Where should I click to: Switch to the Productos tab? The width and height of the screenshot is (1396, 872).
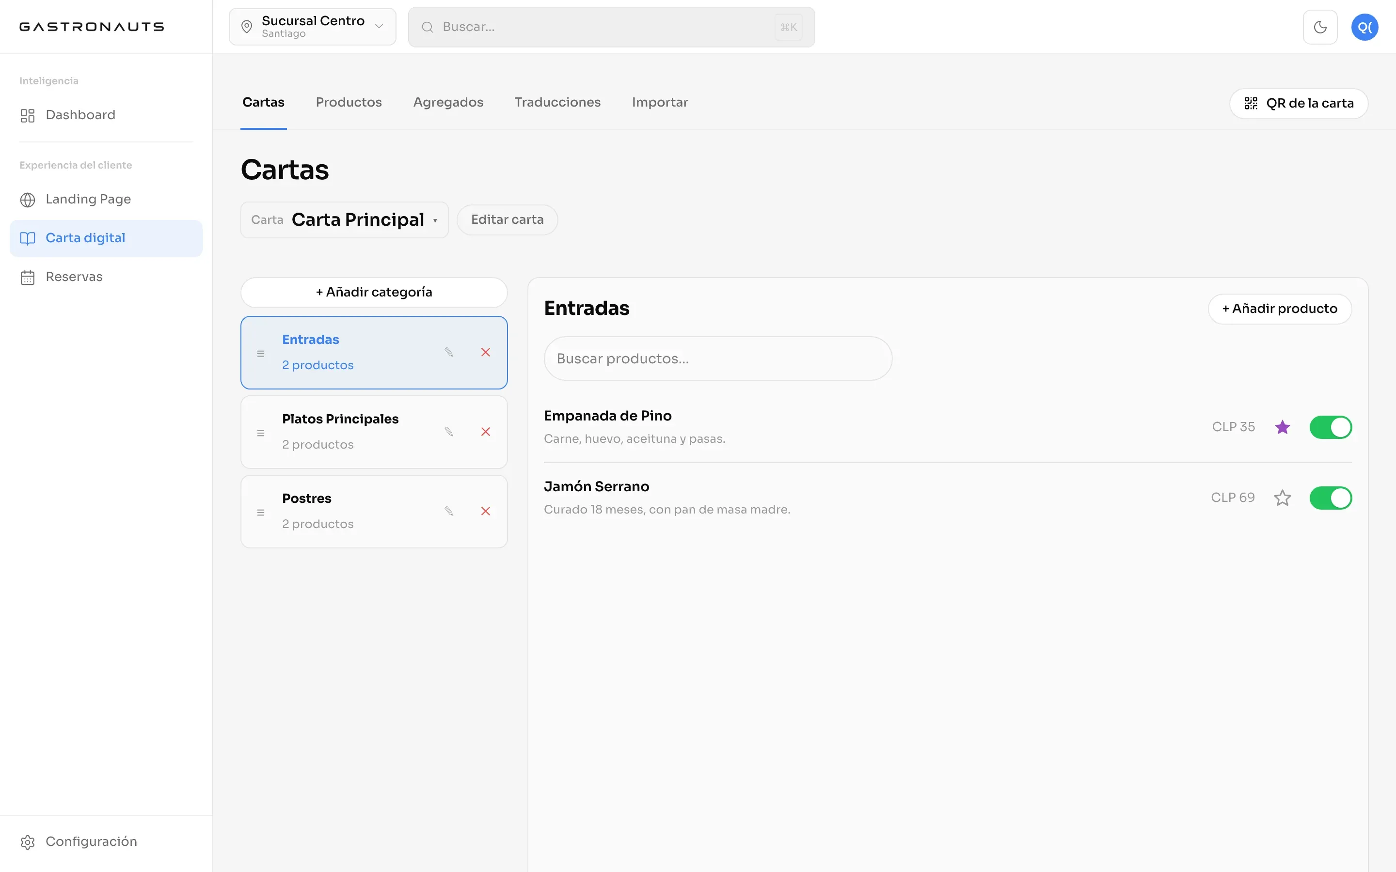coord(349,103)
